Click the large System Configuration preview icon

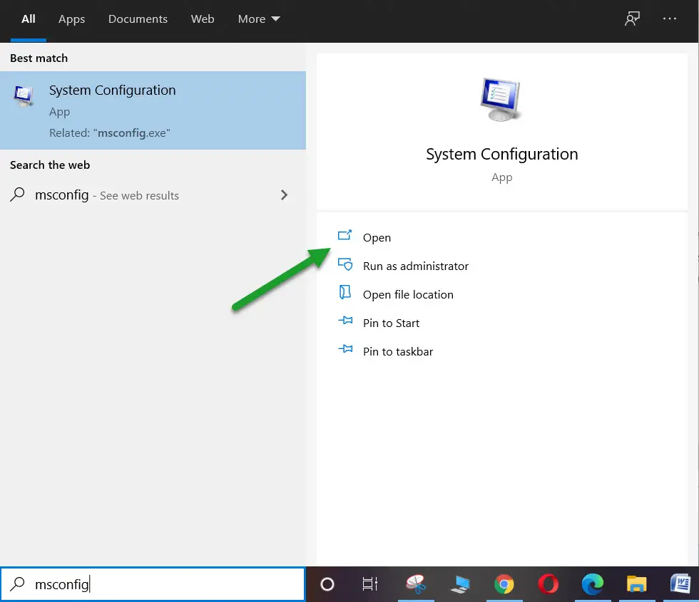[x=501, y=100]
